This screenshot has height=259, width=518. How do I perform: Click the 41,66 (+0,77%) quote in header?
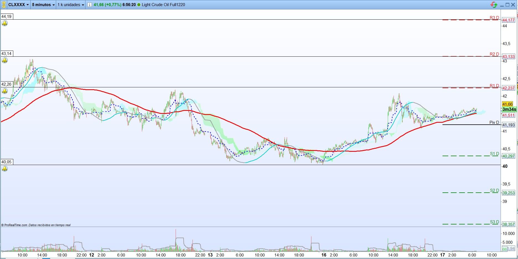(x=107, y=5)
